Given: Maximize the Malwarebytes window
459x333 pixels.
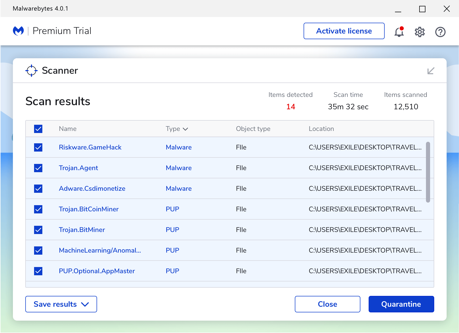Looking at the screenshot, I should [x=422, y=9].
